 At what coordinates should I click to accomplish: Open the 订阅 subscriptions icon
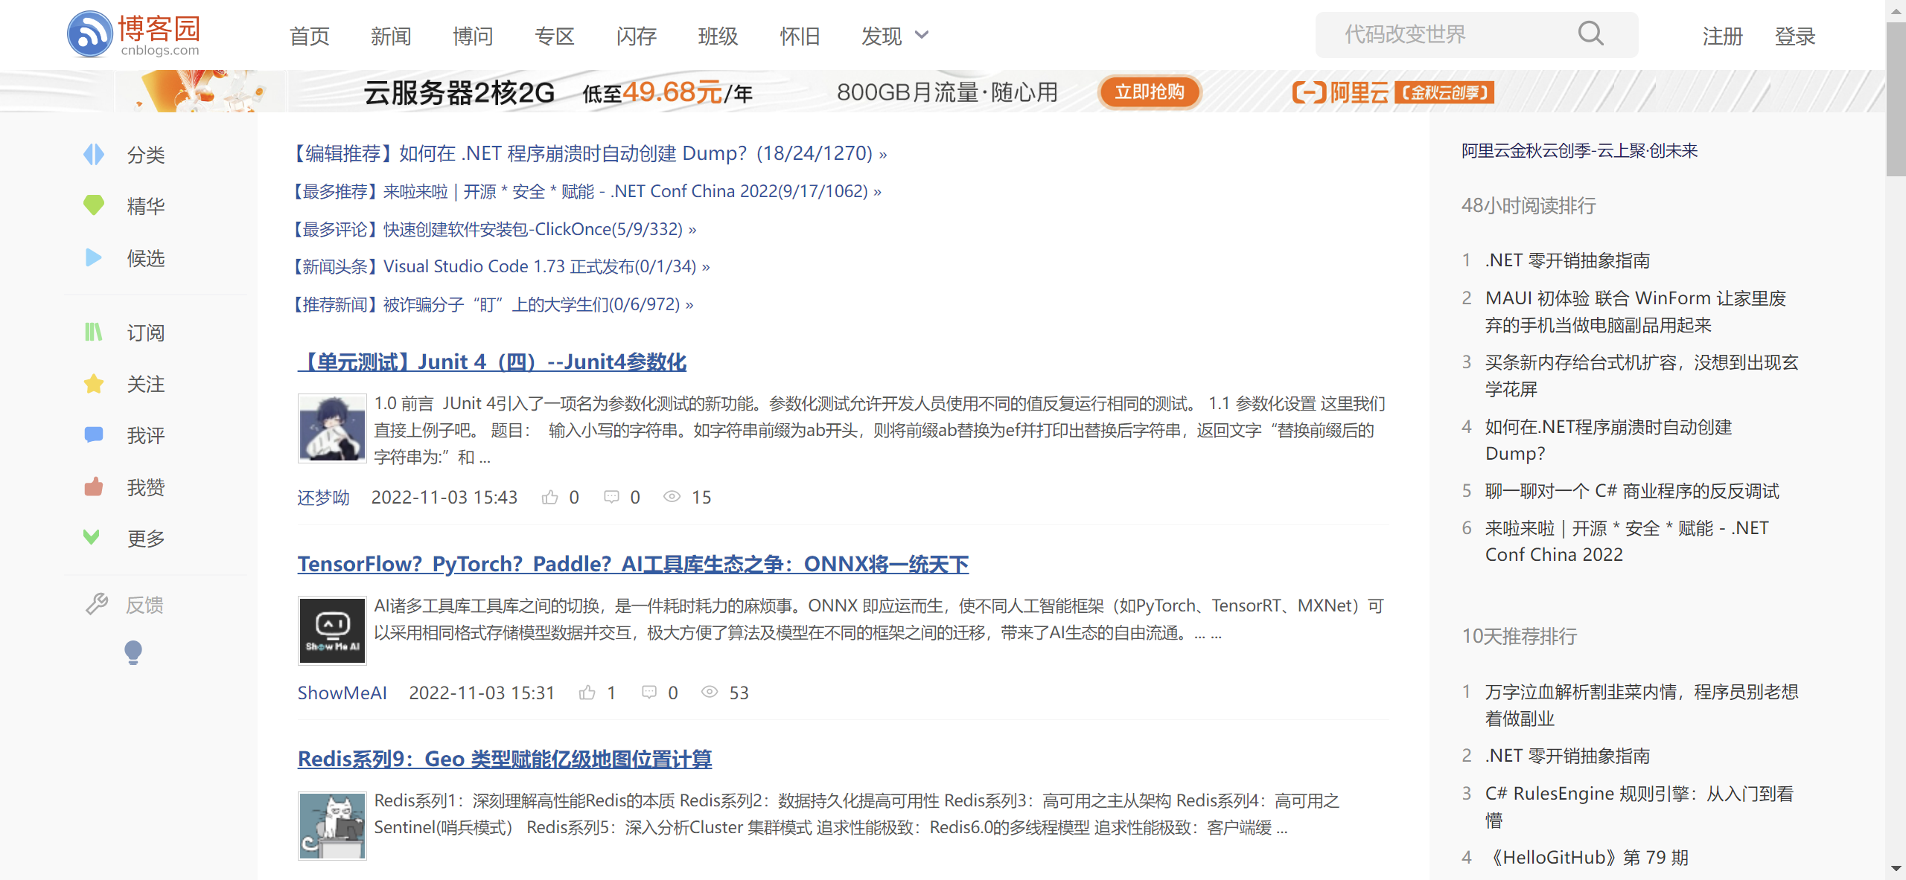click(x=94, y=332)
